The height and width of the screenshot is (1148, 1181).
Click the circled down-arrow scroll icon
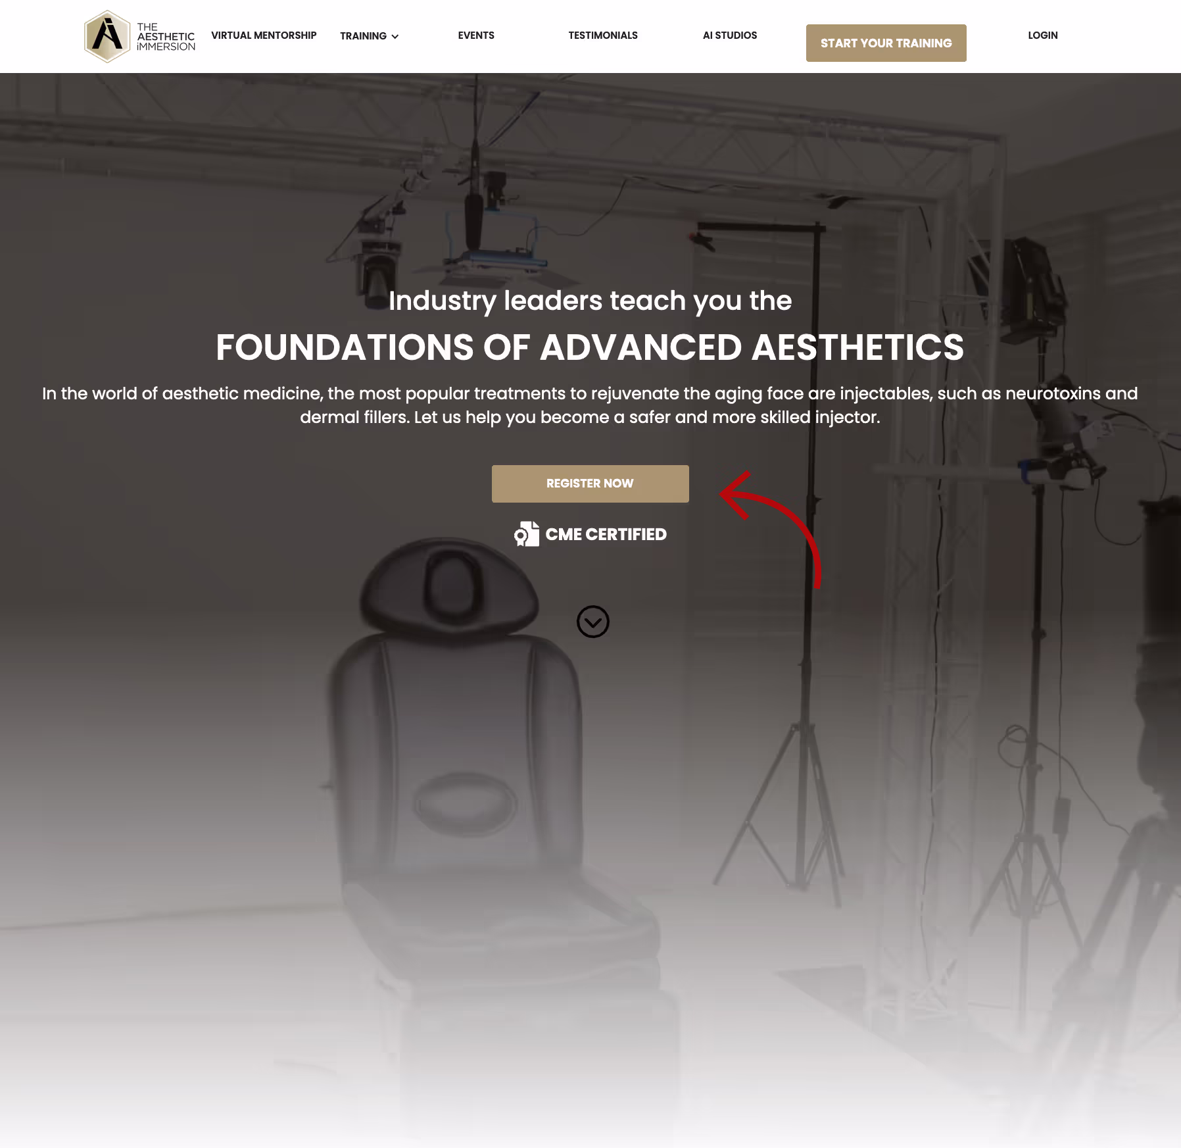tap(593, 622)
